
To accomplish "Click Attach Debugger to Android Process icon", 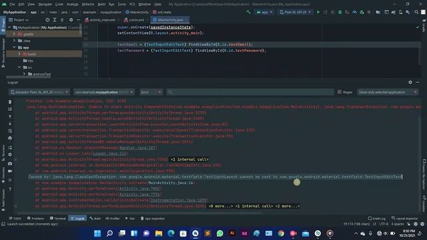I will click(x=362, y=12).
